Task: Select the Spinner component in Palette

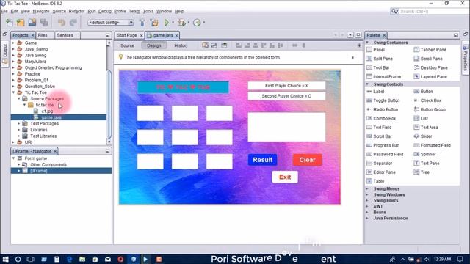Action: pos(424,155)
